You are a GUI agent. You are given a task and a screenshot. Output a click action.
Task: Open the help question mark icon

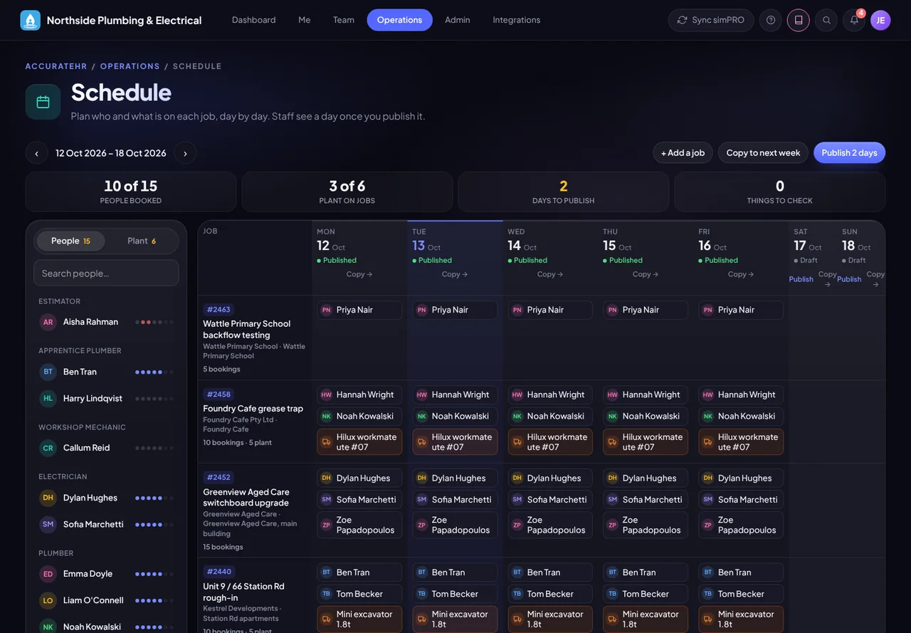click(771, 20)
